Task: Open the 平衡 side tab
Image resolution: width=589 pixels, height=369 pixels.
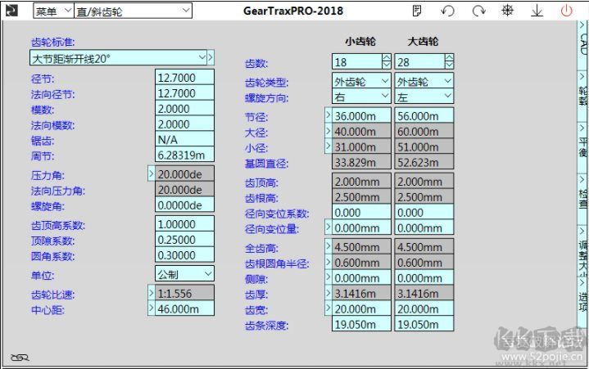Action: (582, 147)
